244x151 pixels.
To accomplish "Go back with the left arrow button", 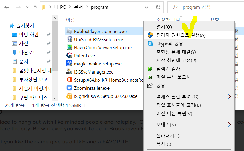I will (7, 7).
